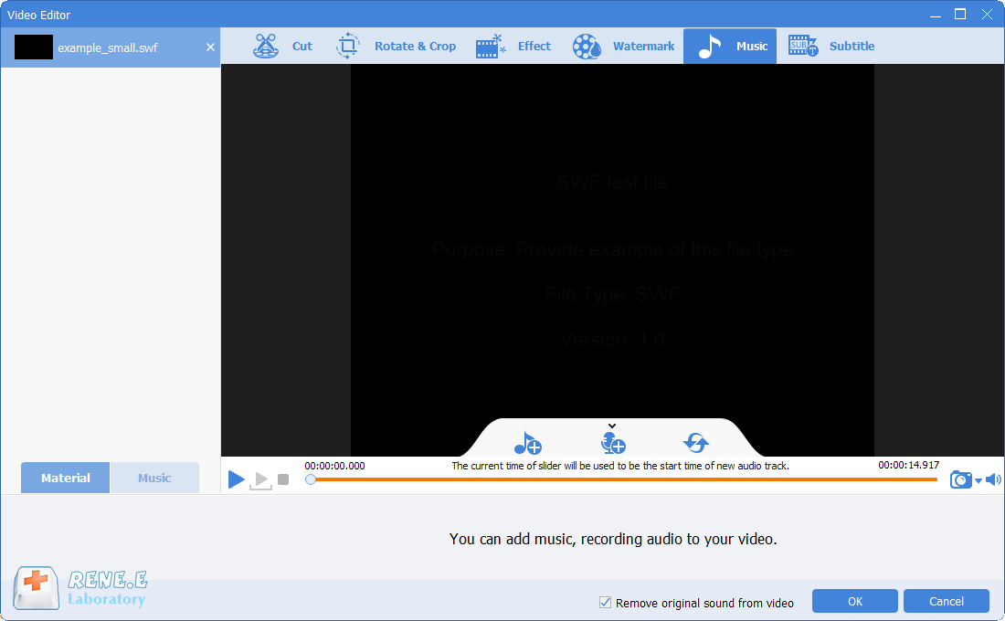Click the record audio microphone icon
The width and height of the screenshot is (1005, 621).
click(x=612, y=444)
